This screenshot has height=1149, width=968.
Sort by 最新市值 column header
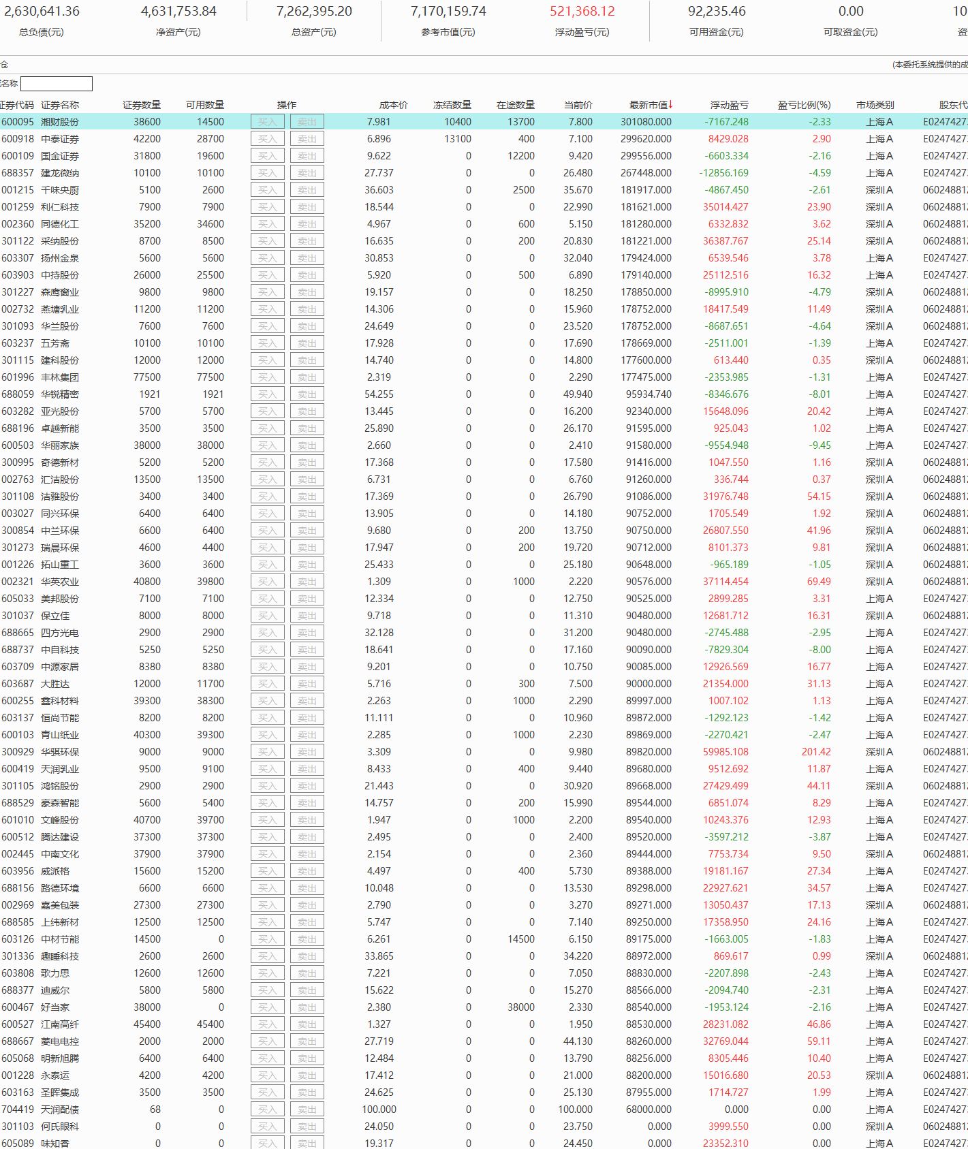point(651,105)
